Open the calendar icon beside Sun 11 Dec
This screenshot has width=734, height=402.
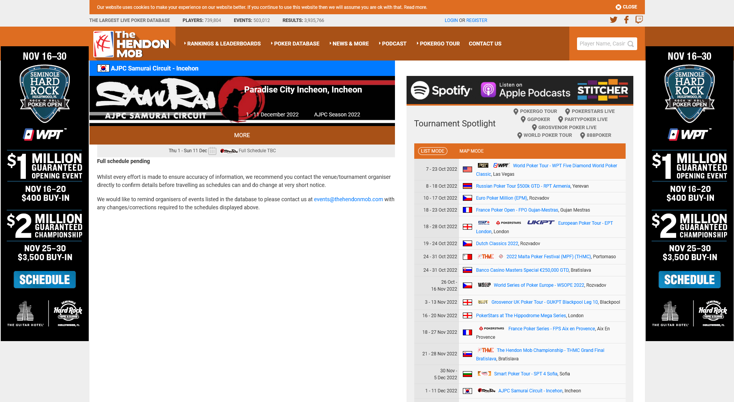click(x=212, y=151)
